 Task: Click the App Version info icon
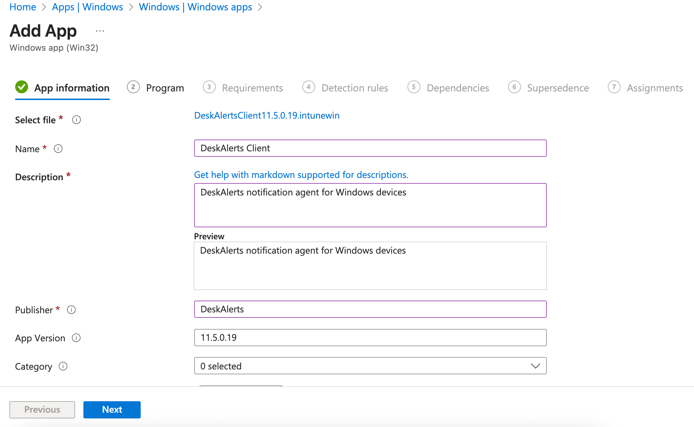(76, 338)
